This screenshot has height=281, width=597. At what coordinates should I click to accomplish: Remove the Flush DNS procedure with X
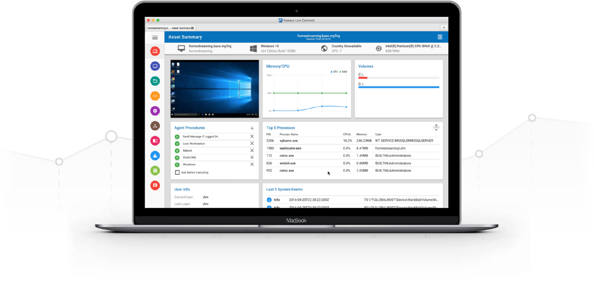point(252,158)
